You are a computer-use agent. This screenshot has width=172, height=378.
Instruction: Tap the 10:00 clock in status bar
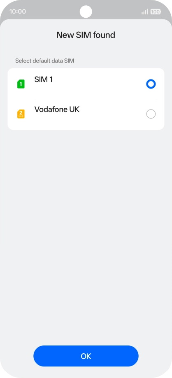pos(18,12)
